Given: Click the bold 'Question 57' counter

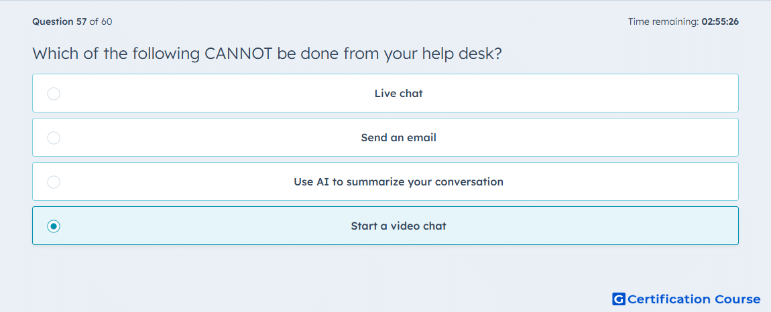Looking at the screenshot, I should (60, 21).
